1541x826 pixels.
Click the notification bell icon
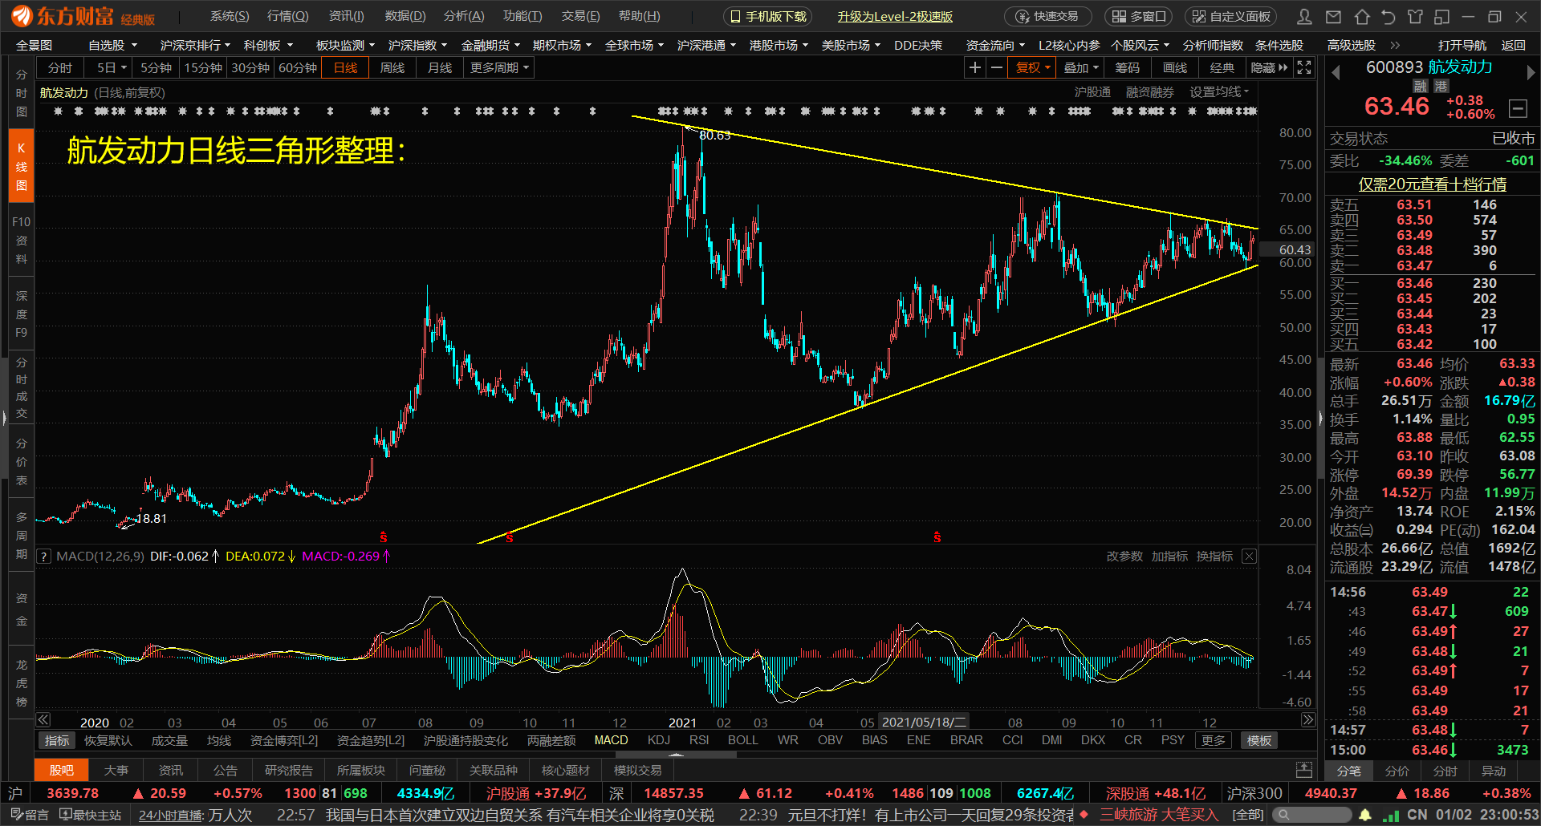click(1365, 815)
